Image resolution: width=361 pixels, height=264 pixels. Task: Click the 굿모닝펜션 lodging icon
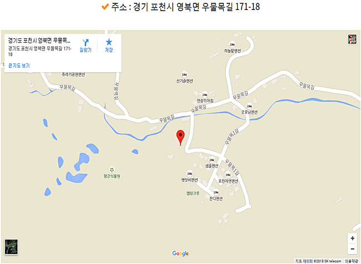pyautogui.click(x=249, y=106)
